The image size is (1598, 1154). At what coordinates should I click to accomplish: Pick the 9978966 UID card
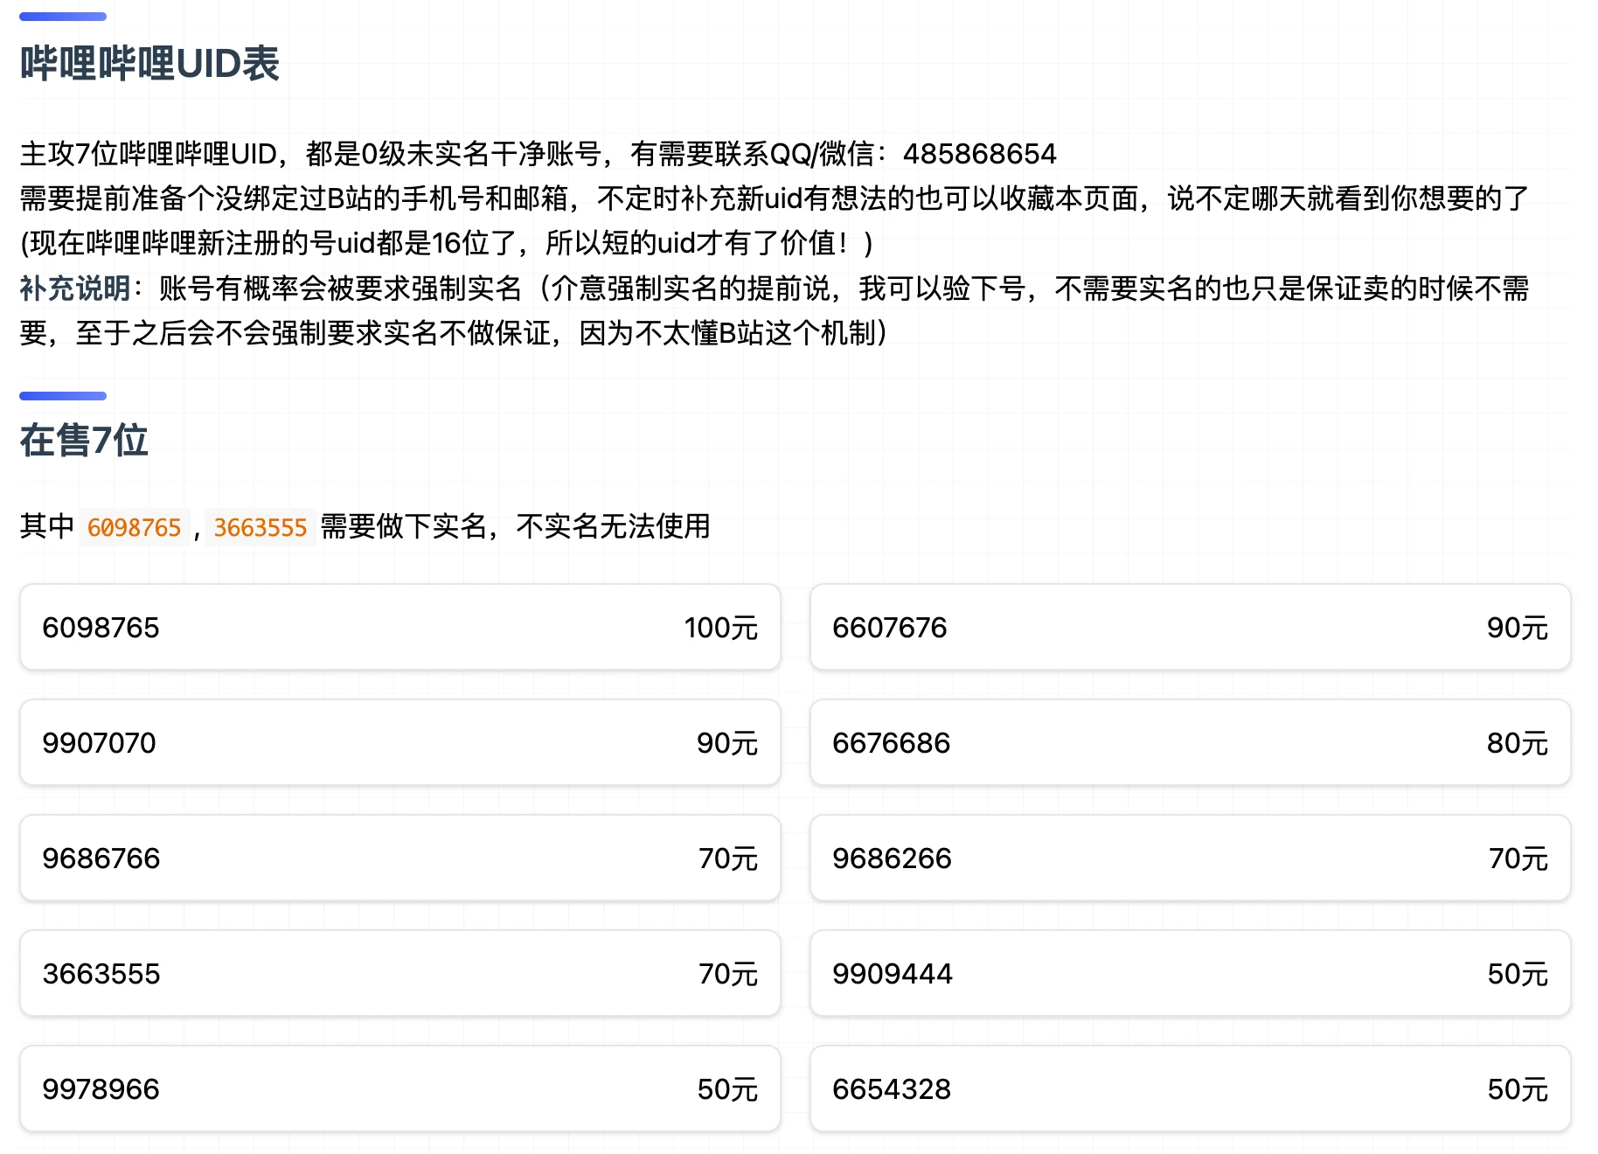(399, 1088)
